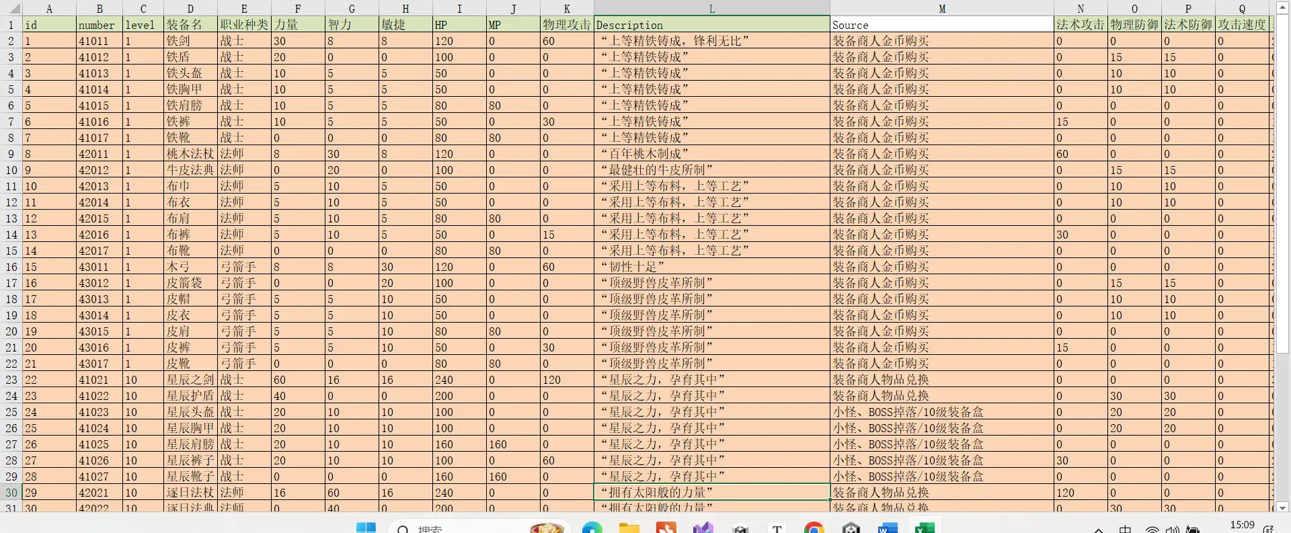Select row 23 source '装备商人物品兑换'
The image size is (1291, 533).
coord(942,379)
